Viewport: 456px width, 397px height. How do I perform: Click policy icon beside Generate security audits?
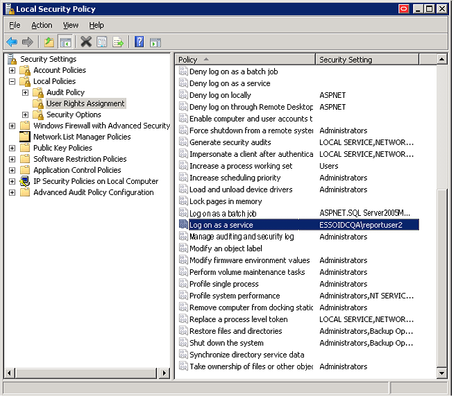pos(183,142)
